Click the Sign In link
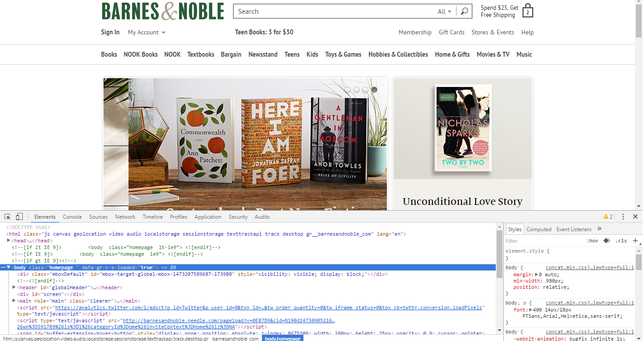 110,32
